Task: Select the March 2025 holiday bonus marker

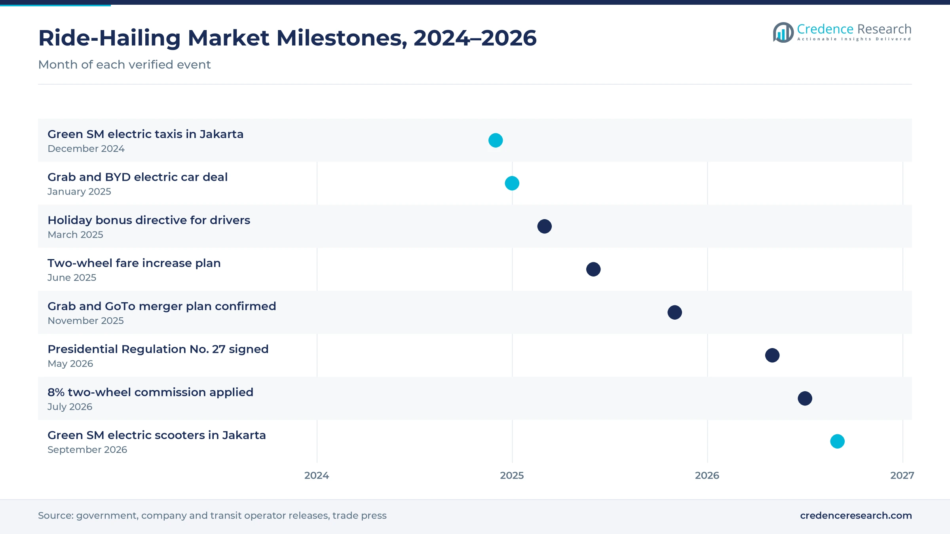Action: click(x=544, y=226)
